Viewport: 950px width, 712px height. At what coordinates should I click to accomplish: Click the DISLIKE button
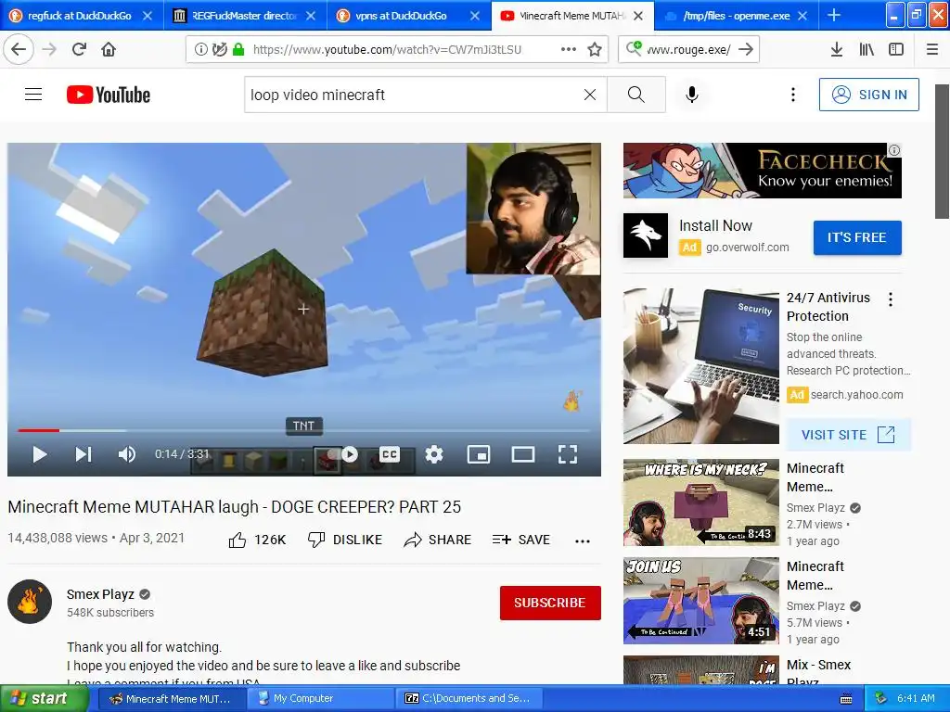coord(345,540)
